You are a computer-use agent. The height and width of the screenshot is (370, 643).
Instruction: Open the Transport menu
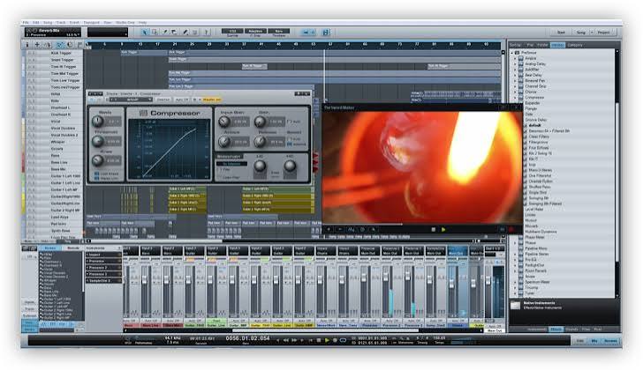[92, 23]
